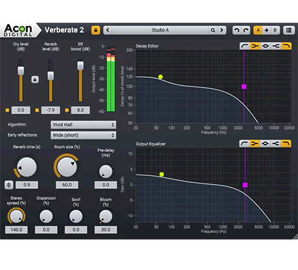Image resolution: width=298 pixels, height=270 pixels.
Task: Open the Studio A preset selector
Action: click(x=160, y=30)
